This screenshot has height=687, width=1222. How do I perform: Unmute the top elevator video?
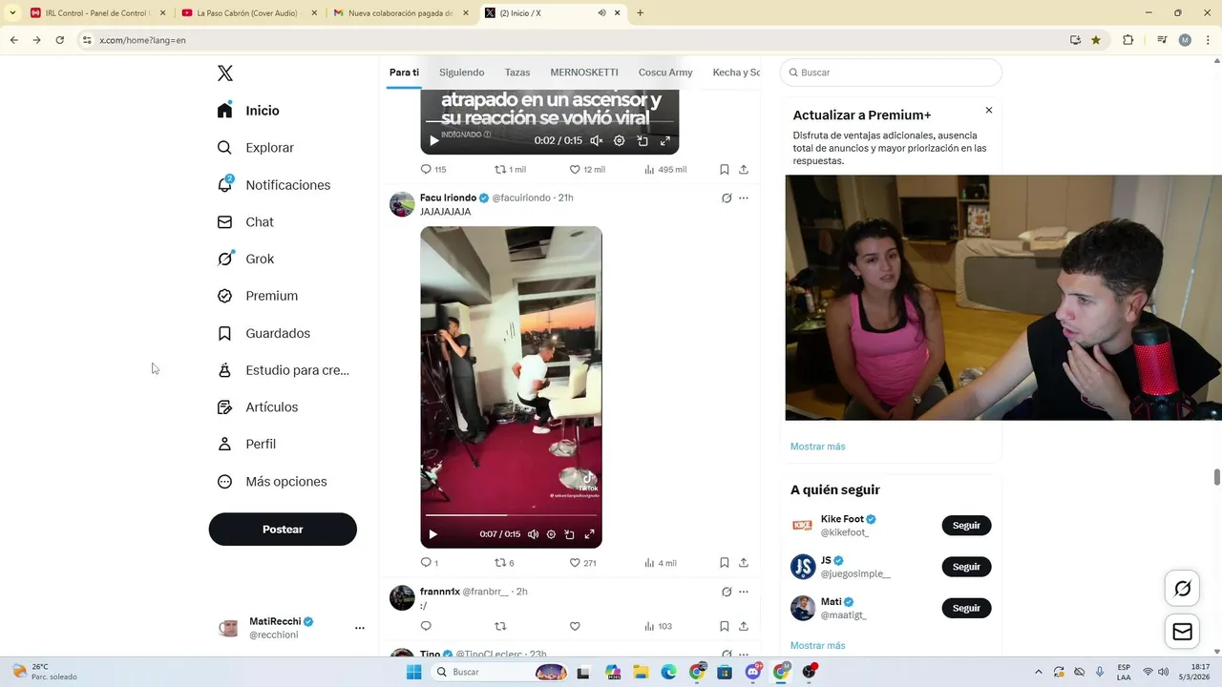pyautogui.click(x=597, y=140)
